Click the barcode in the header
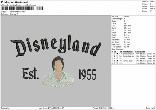Viewport: 156px width, 110px height. pos(22,8)
